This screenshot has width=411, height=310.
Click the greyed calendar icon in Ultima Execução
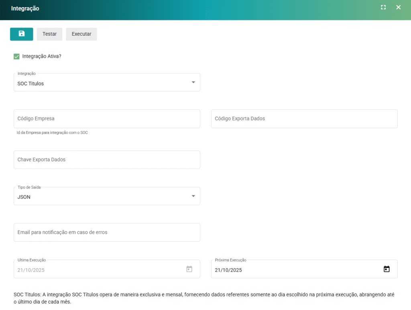tap(189, 269)
